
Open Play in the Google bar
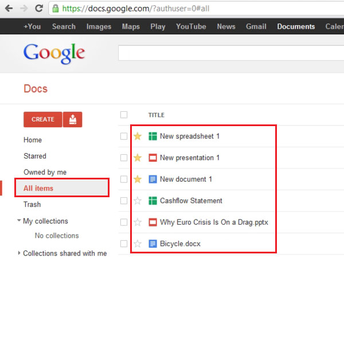coord(158,26)
